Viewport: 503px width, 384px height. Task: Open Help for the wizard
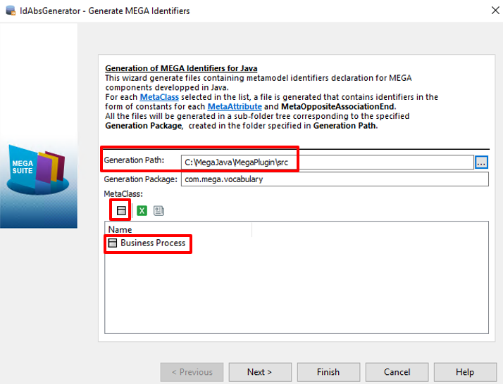click(x=465, y=372)
